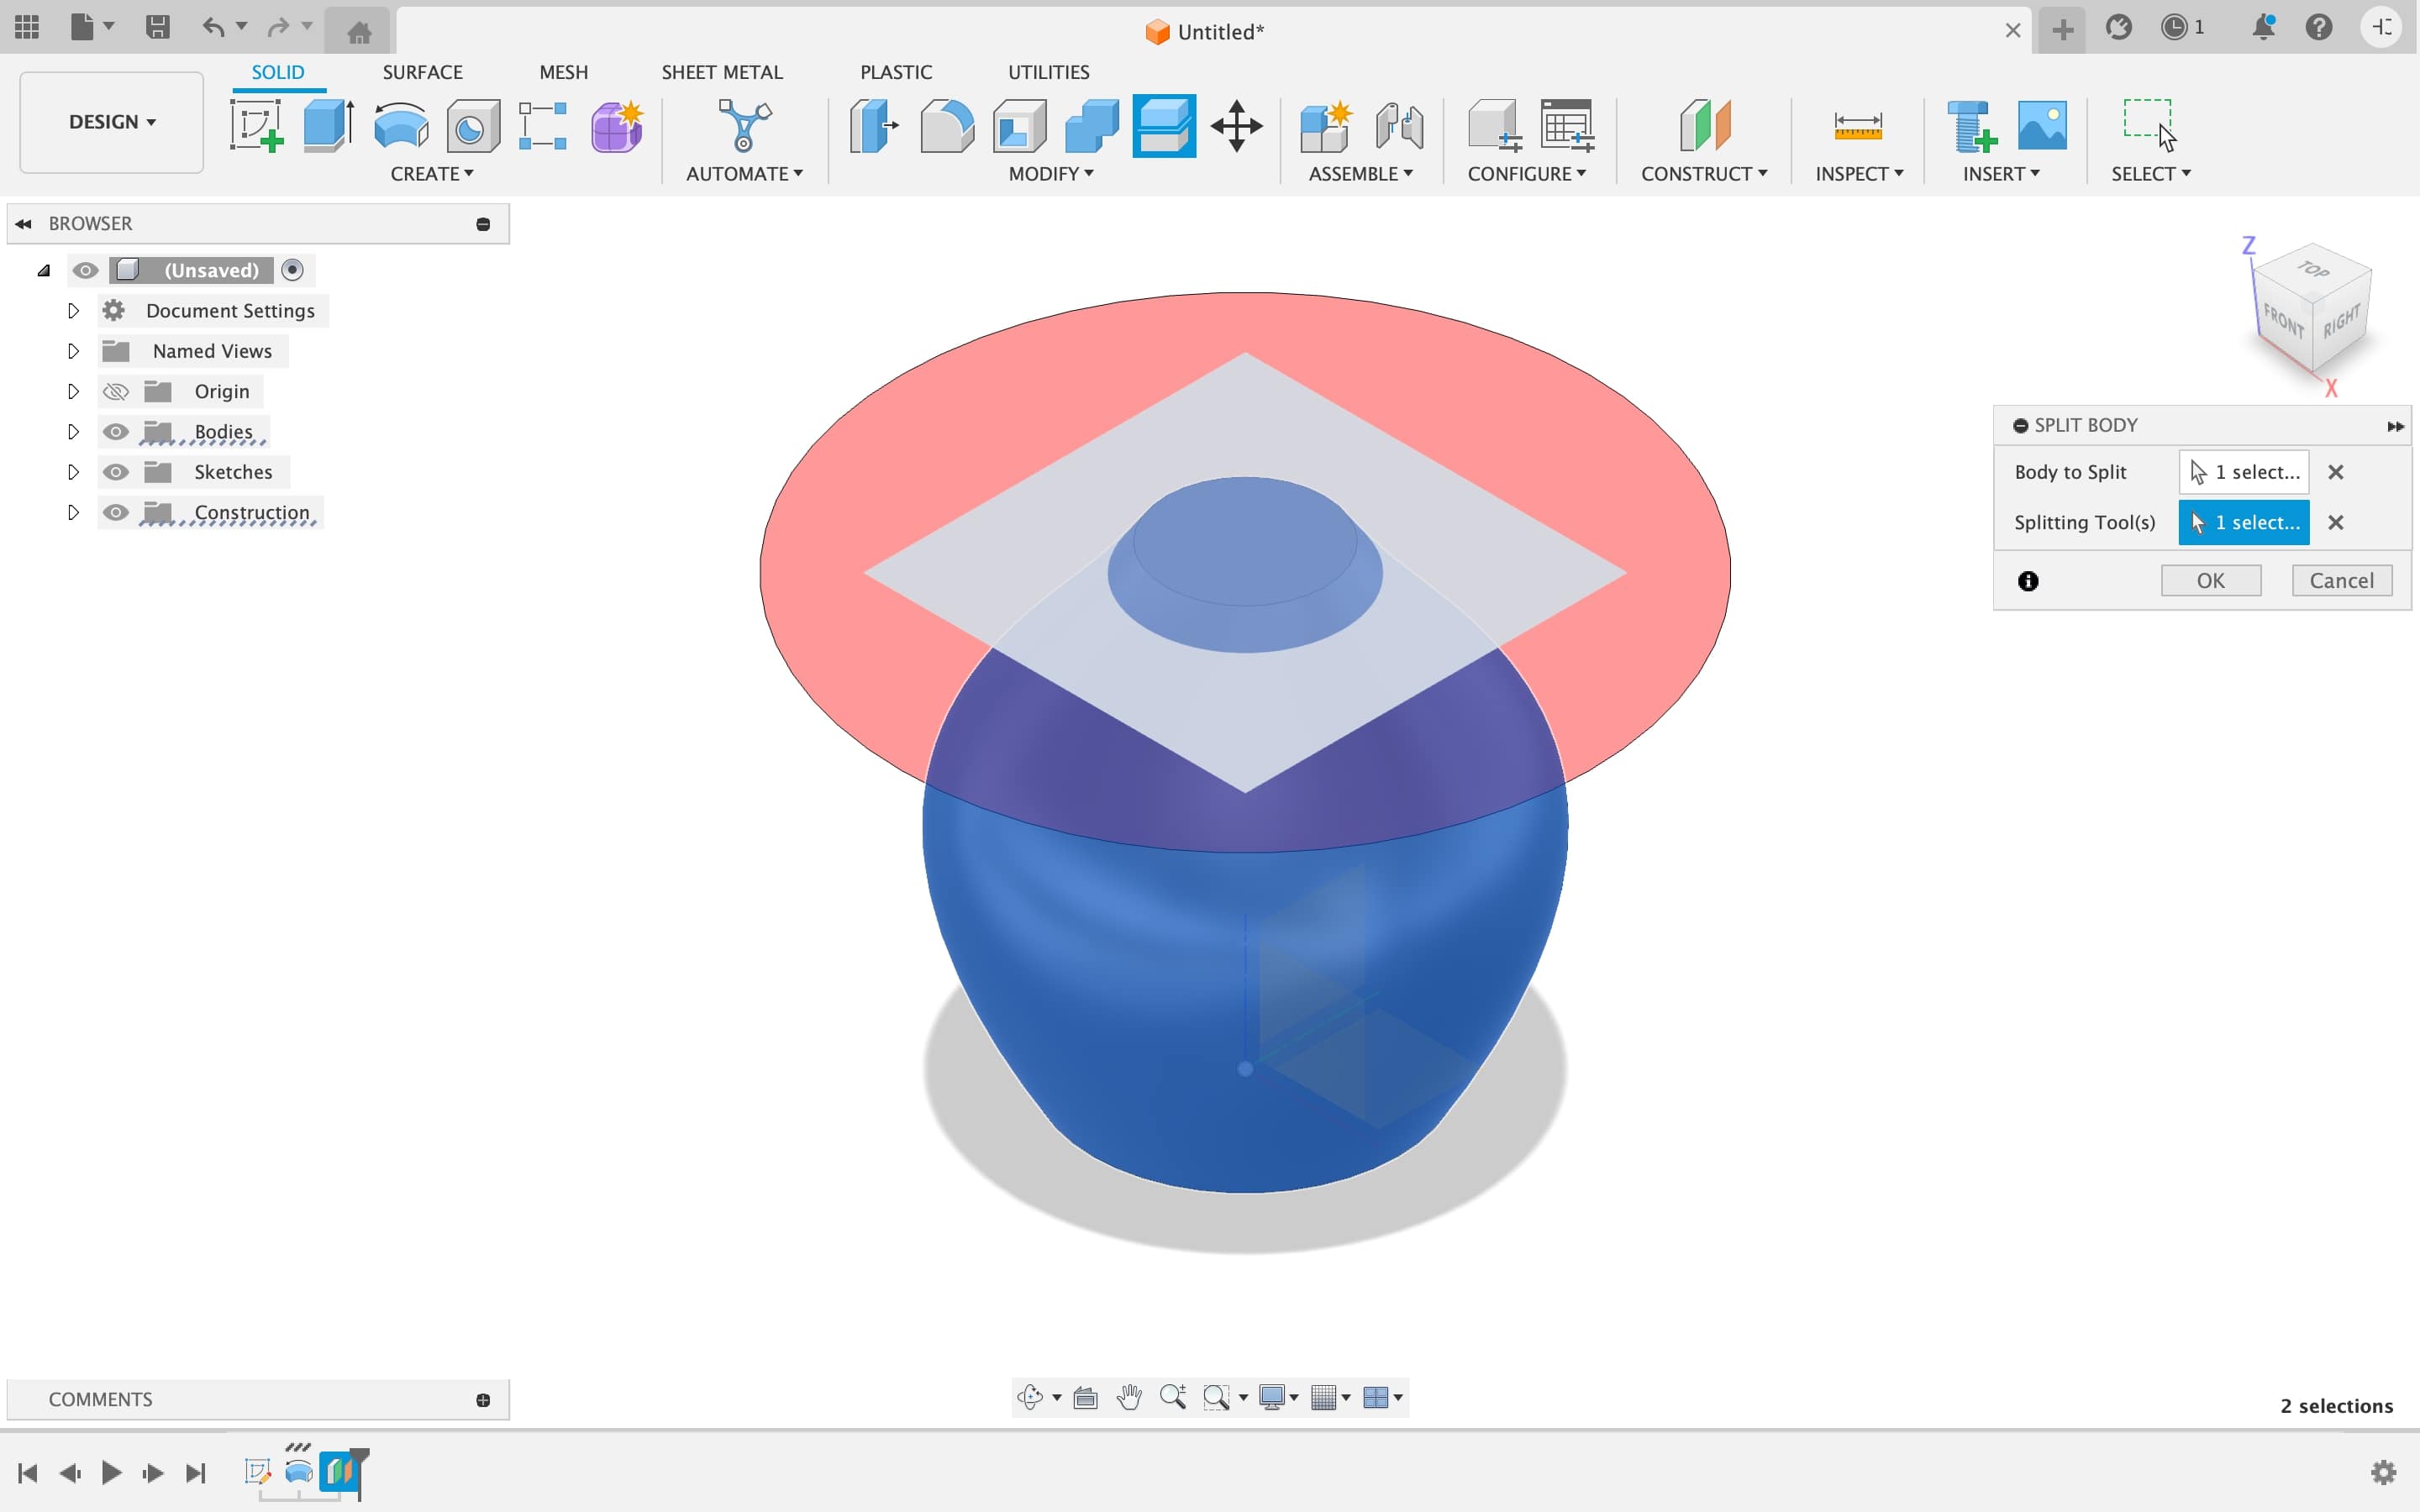Click the Save icon
2420x1512 pixels.
pos(157,27)
